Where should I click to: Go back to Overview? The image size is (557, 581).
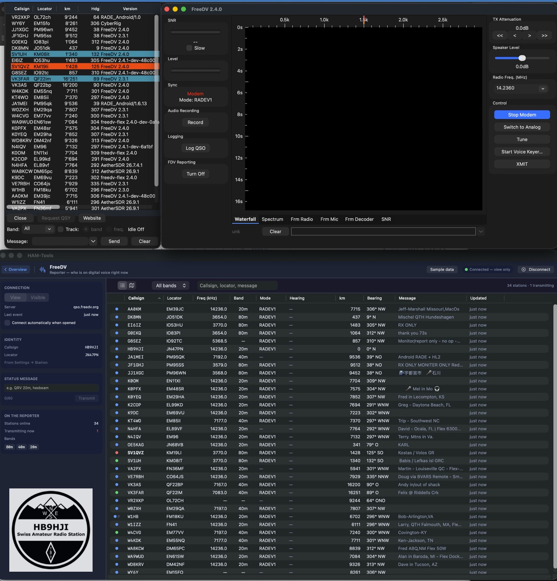click(x=15, y=270)
